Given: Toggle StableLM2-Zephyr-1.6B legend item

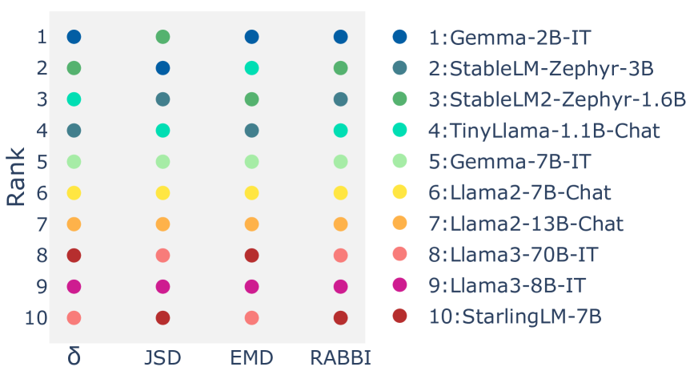Looking at the screenshot, I should point(557,99).
